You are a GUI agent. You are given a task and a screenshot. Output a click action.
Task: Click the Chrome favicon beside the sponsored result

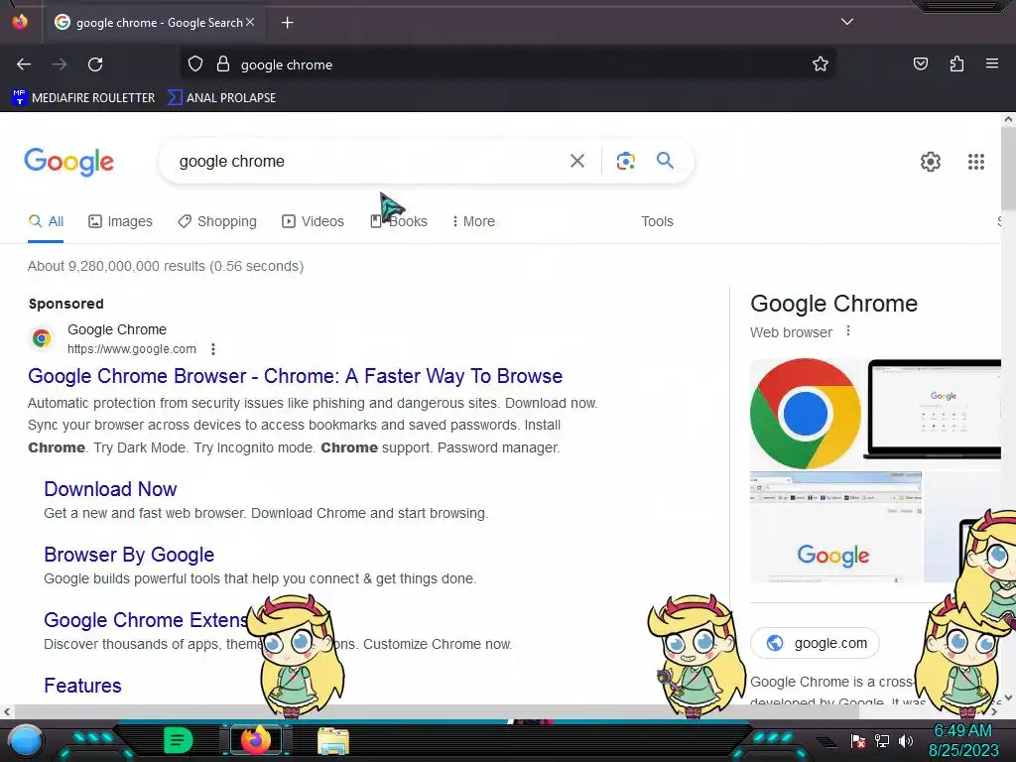[42, 337]
